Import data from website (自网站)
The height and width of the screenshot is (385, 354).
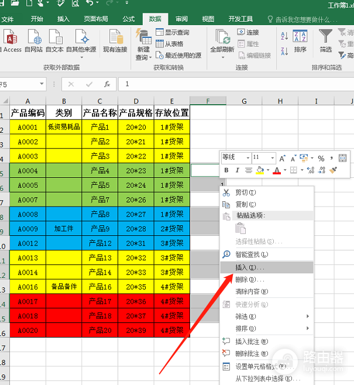click(33, 41)
